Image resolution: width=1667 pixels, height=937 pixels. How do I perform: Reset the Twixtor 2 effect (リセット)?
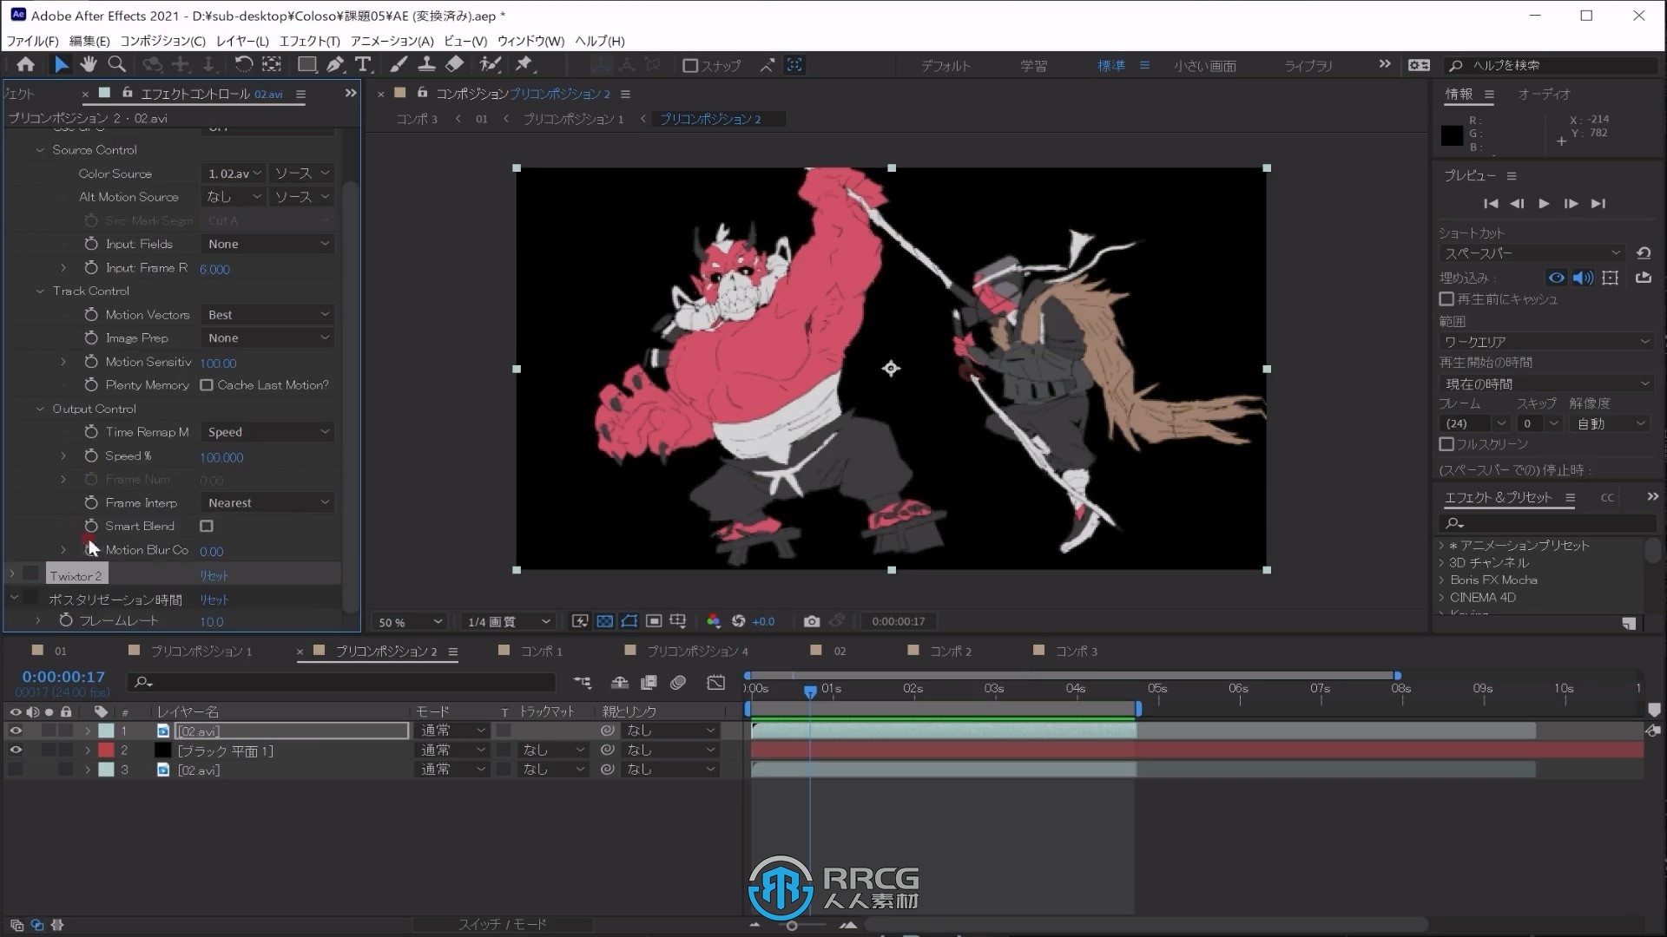214,575
